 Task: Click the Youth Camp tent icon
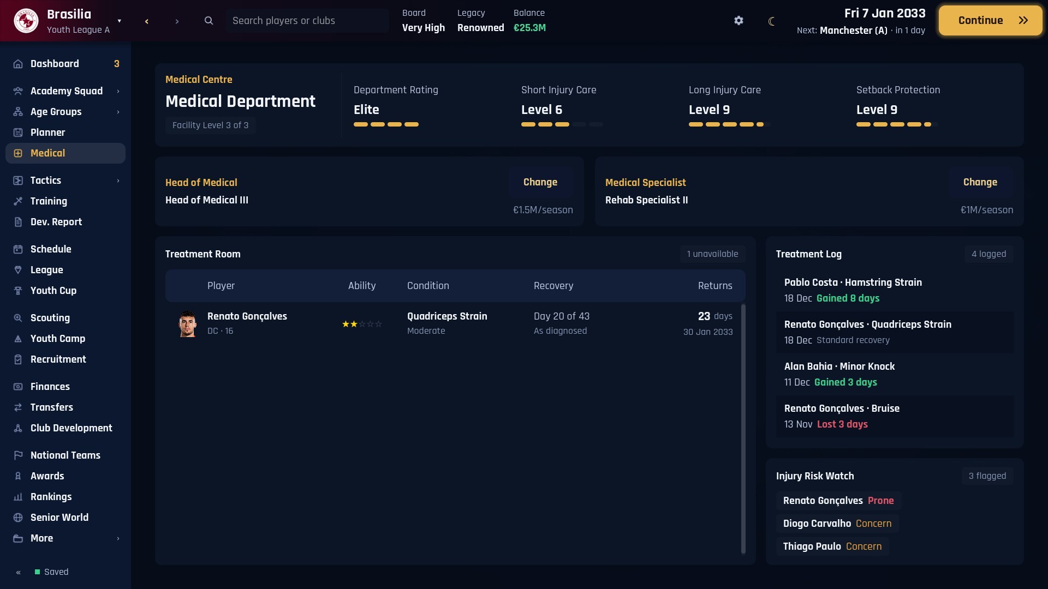pyautogui.click(x=18, y=339)
